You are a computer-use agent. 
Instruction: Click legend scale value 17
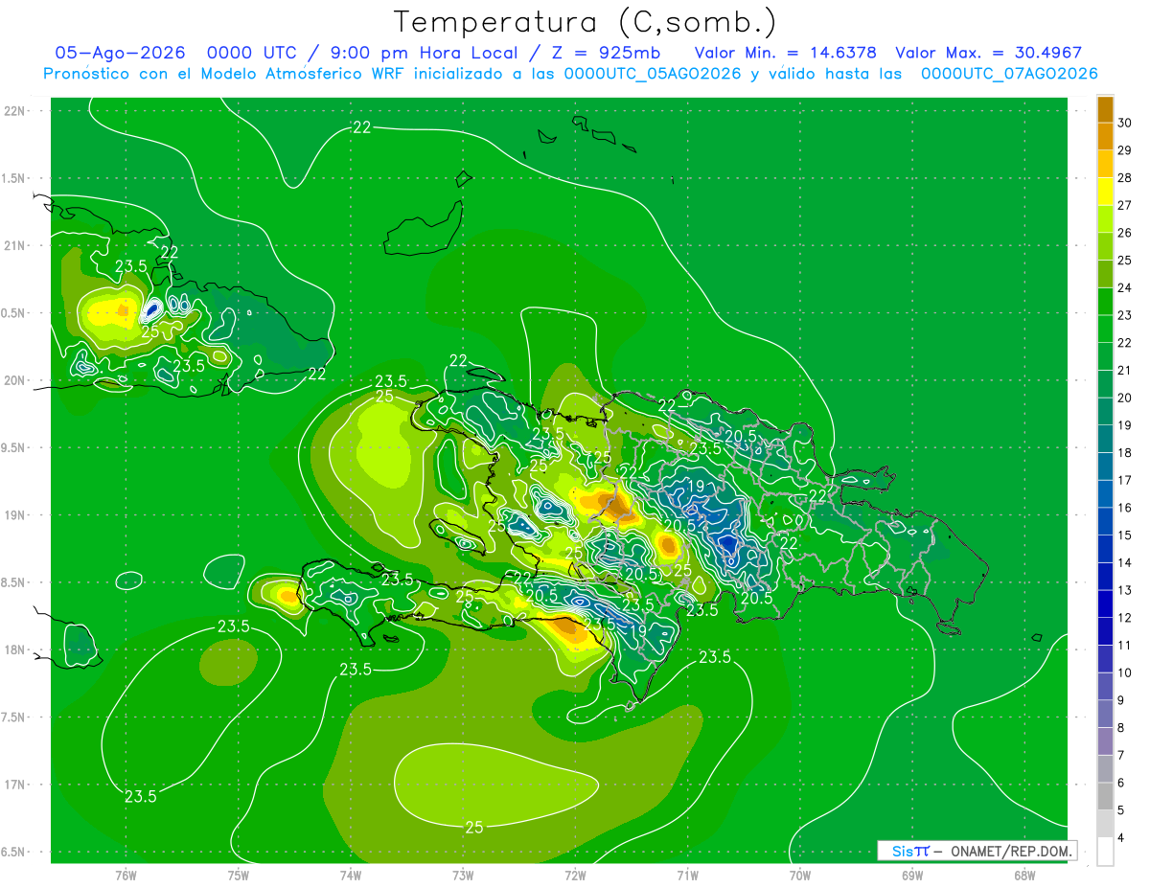tap(1125, 480)
